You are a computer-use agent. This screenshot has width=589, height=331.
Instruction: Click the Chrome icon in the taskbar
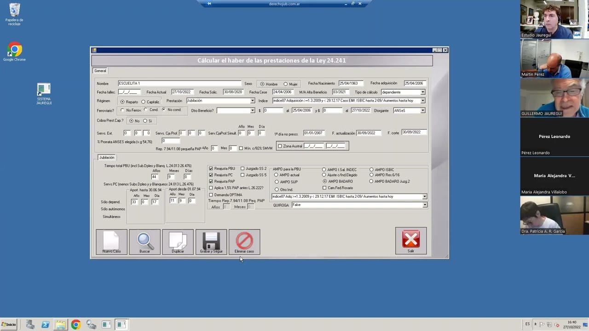coord(76,325)
